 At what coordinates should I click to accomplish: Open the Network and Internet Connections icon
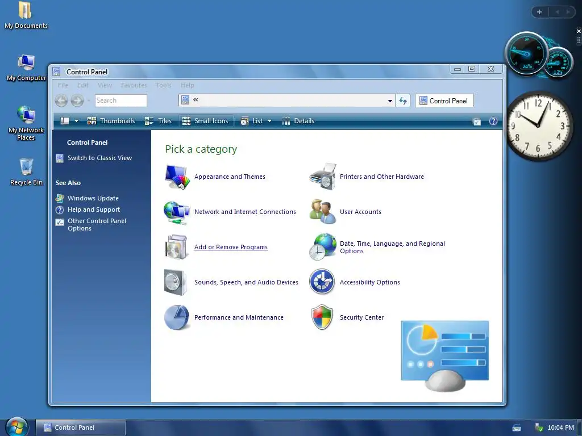click(x=177, y=212)
